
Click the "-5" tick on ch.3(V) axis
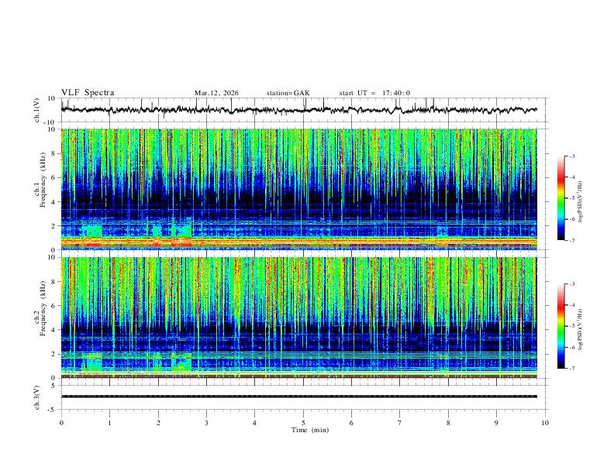(53, 410)
